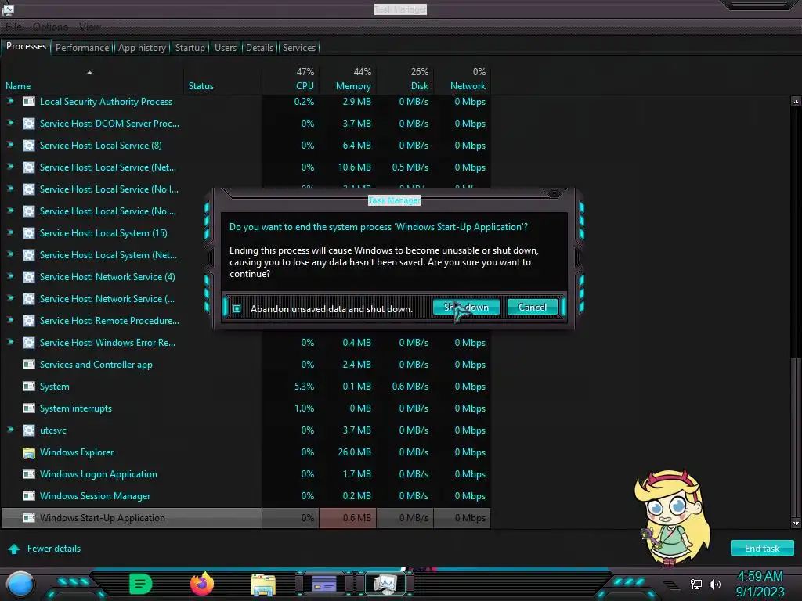Click the Service Host: Local System (15) gear icon
802x601 pixels.
(x=29, y=233)
